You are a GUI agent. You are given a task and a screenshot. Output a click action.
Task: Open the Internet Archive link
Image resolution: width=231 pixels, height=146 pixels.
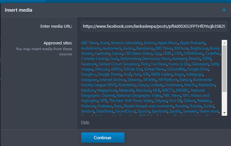[x=113, y=80]
